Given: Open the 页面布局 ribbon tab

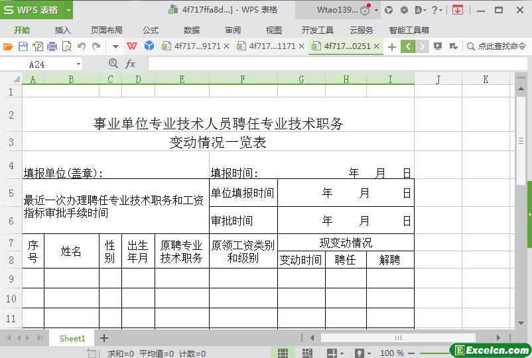Looking at the screenshot, I should click(107, 30).
